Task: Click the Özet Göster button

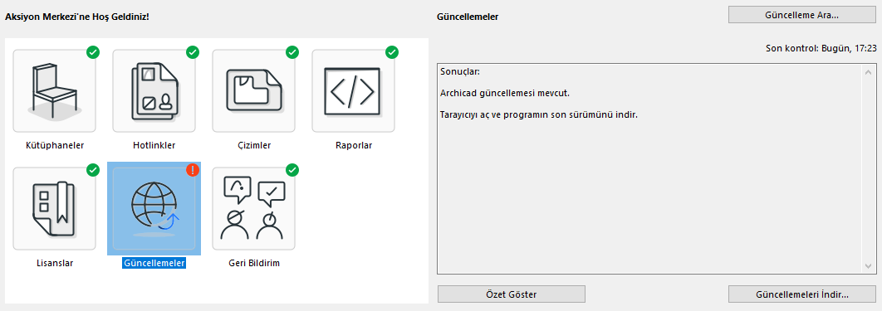Action: 512,294
